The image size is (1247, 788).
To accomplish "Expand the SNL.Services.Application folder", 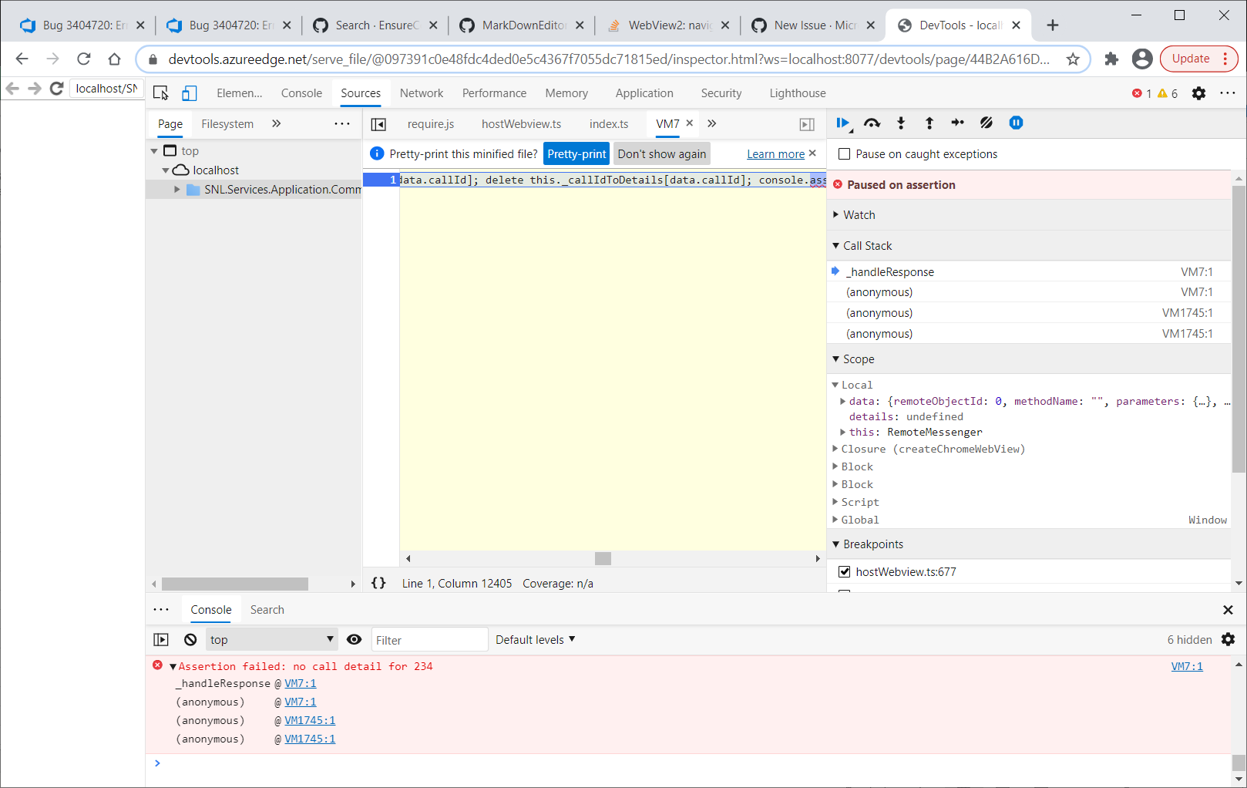I will click(x=176, y=189).
